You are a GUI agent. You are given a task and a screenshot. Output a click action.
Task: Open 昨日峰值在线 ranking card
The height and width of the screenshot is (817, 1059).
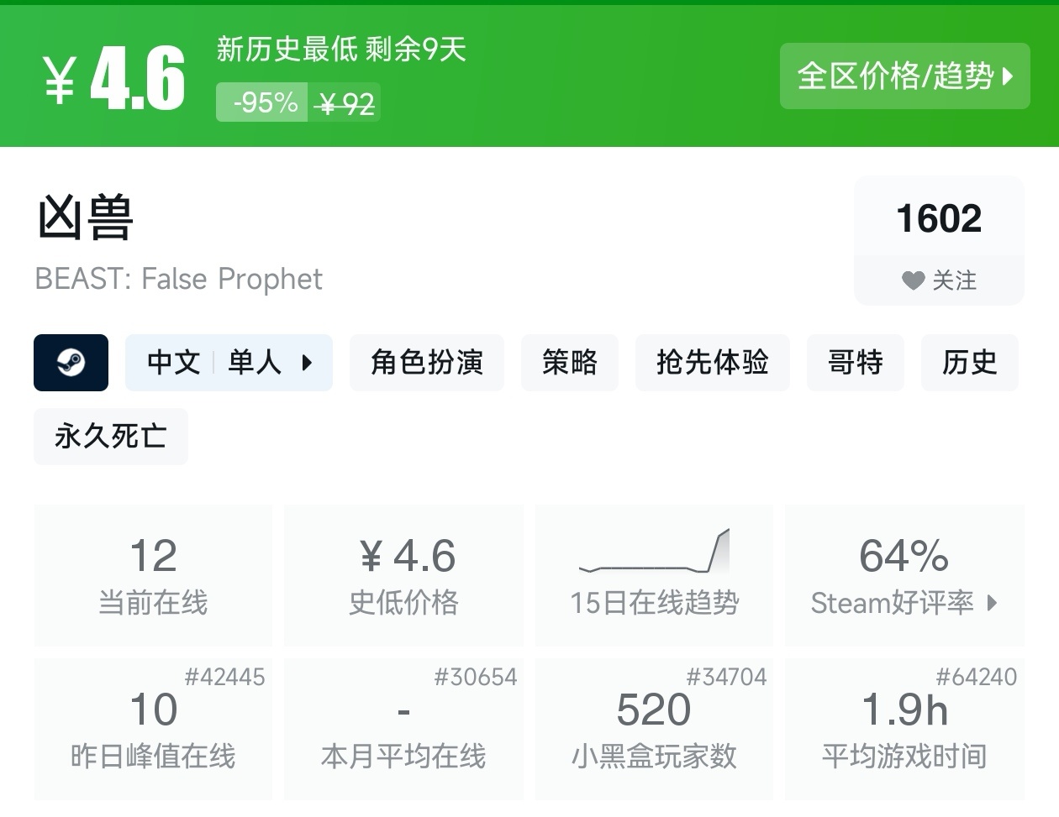(x=153, y=729)
